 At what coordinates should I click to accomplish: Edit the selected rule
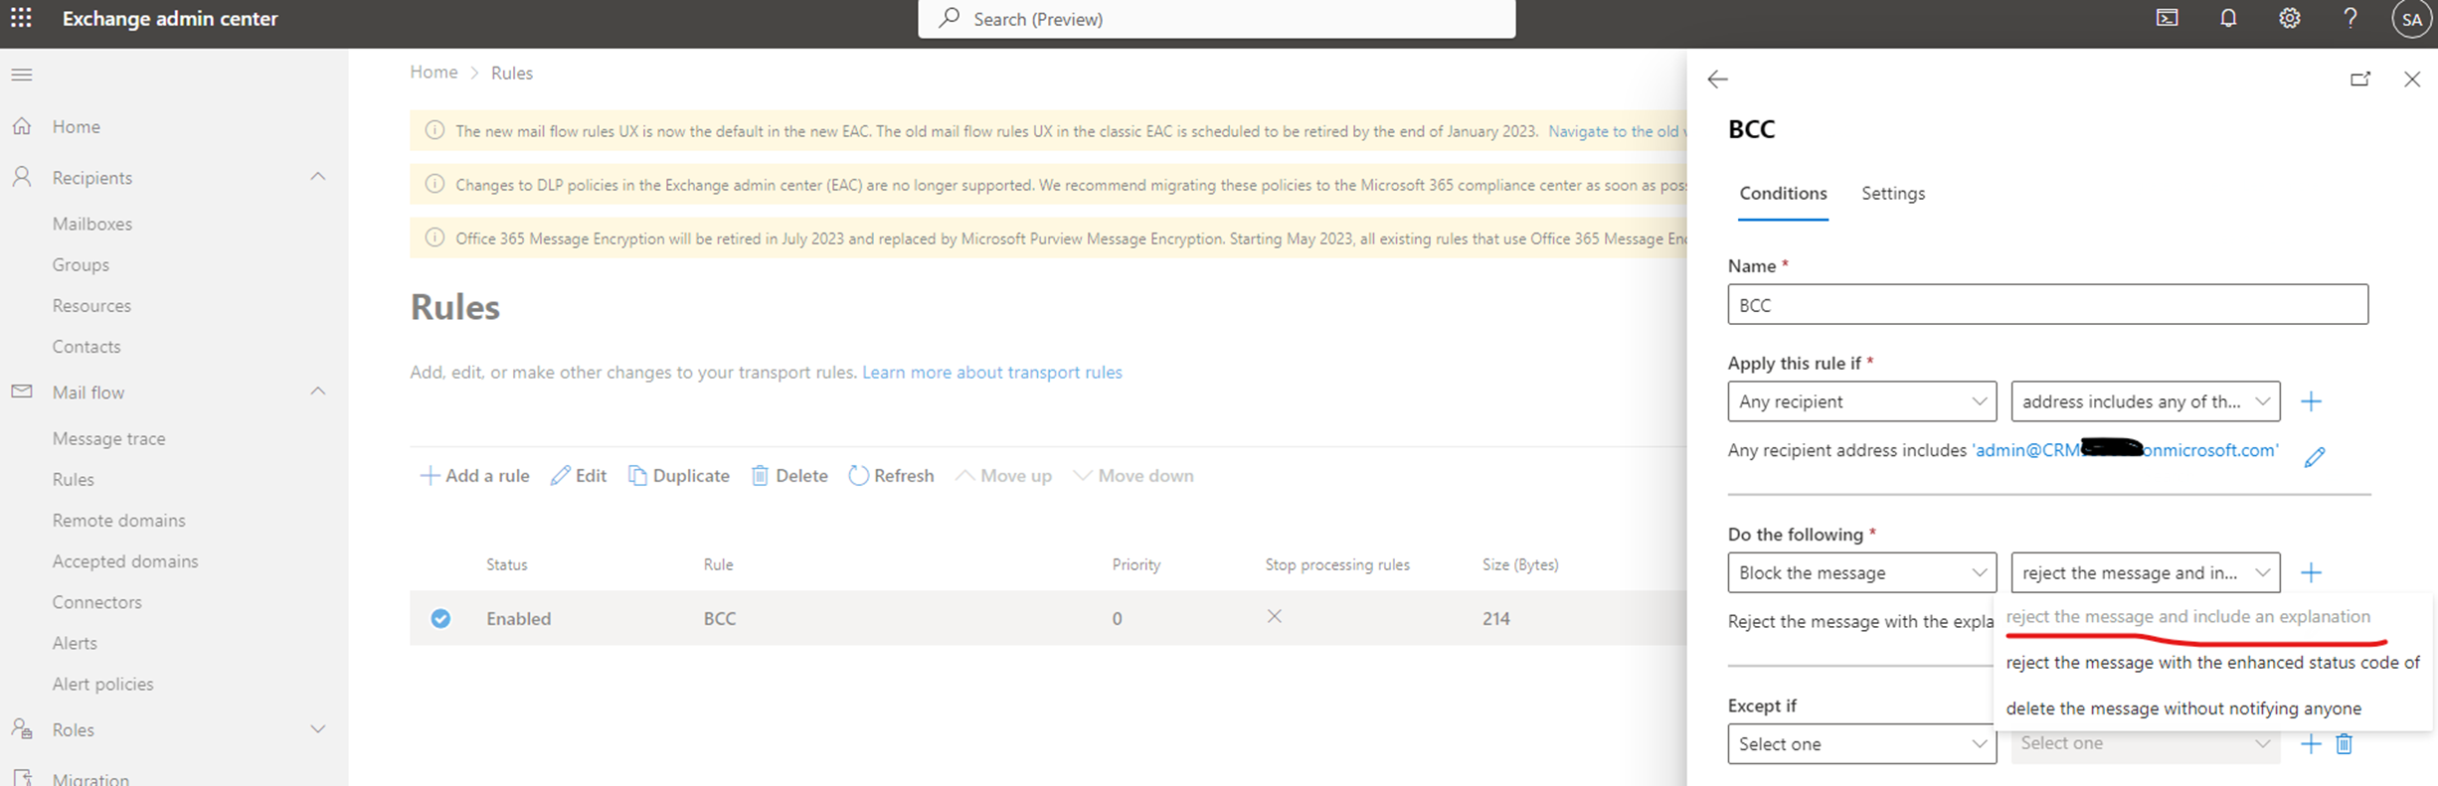579,475
